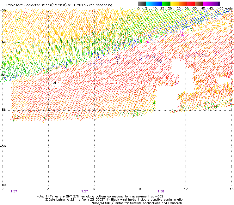Click the gray 0-5 knots legend swatch

point(142,4)
